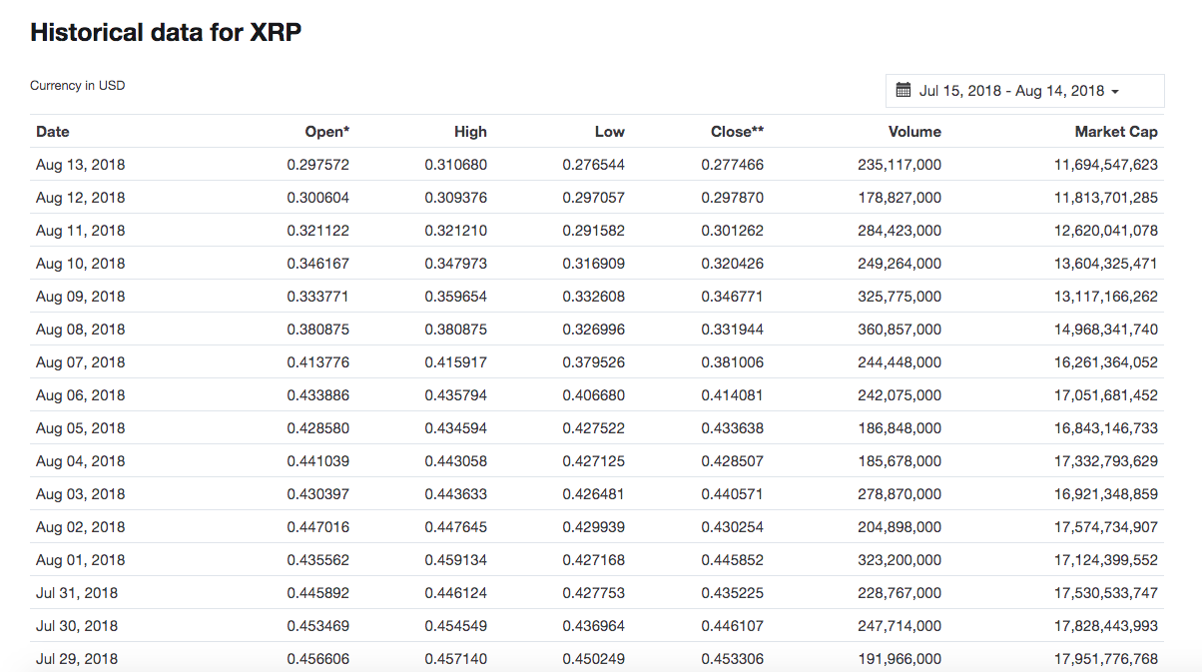Click the Market Cap column header
Screen dimensions: 1202x672
(x=1116, y=132)
